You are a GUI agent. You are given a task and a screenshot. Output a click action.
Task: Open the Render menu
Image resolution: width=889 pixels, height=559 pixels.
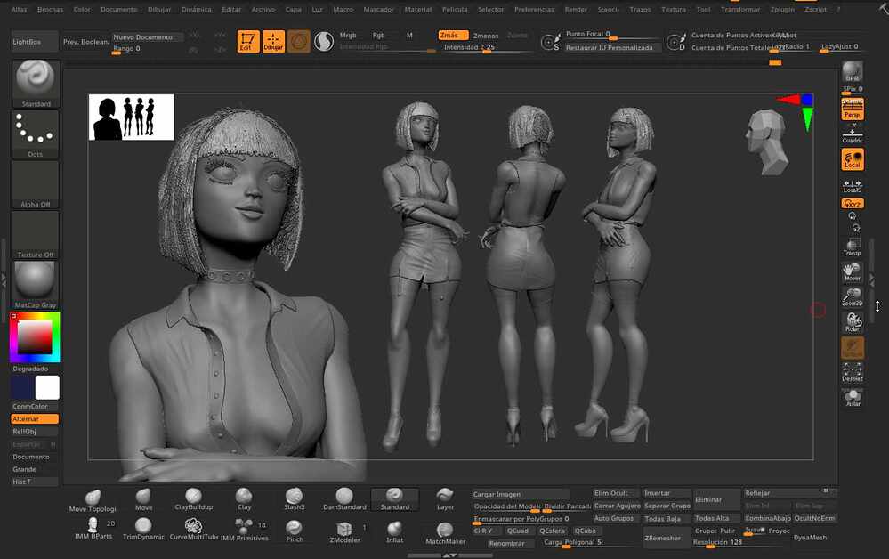coord(576,10)
